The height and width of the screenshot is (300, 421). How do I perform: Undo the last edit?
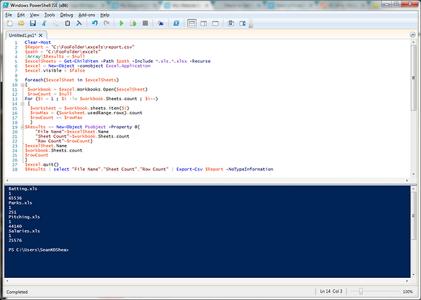click(x=95, y=23)
